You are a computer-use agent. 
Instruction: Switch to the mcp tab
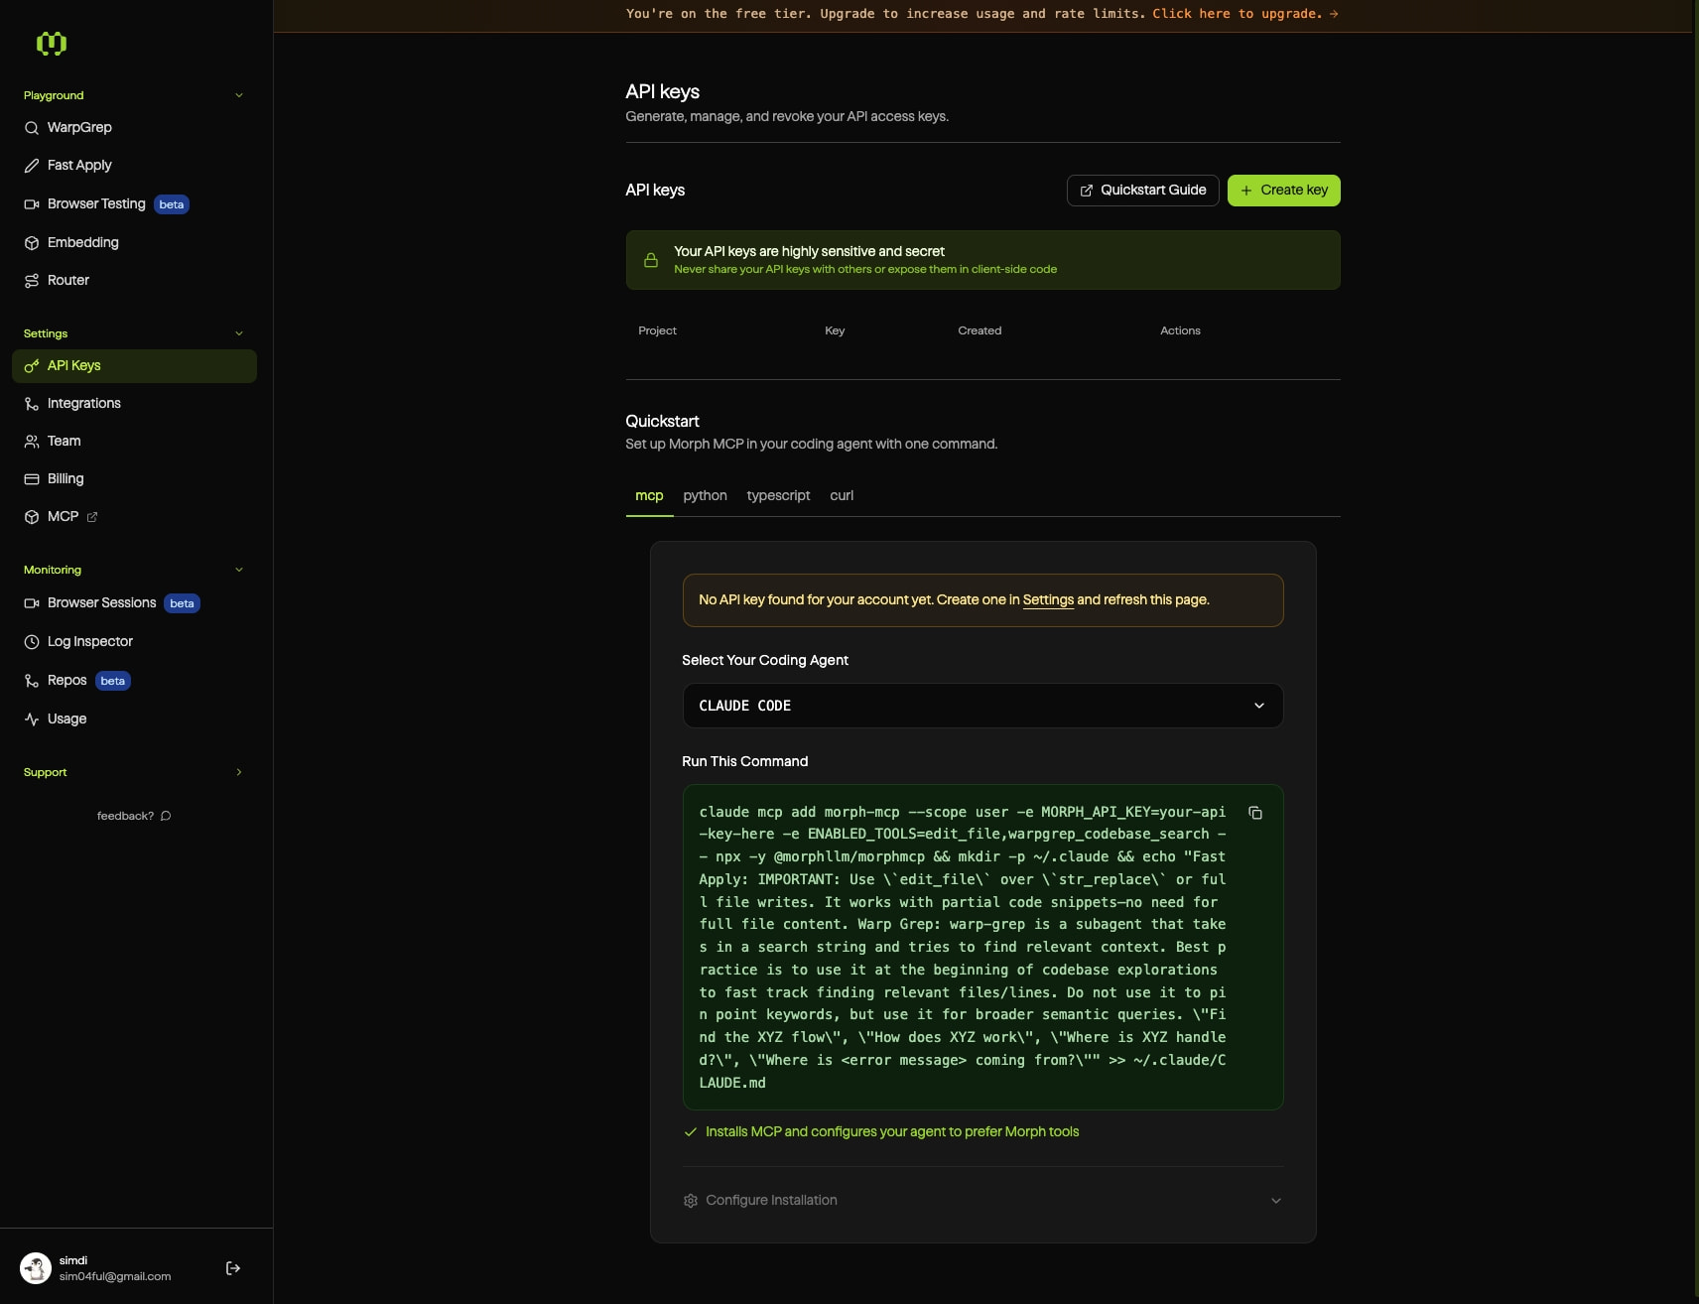[x=649, y=496]
